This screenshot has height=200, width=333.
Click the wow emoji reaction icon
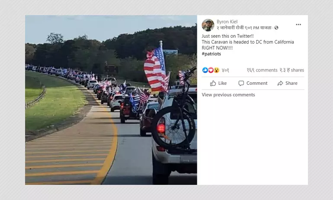pyautogui.click(x=216, y=70)
